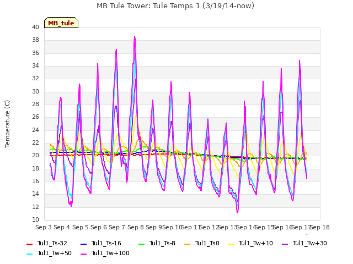Click the Sep 5 x-axis tick label

80,227
